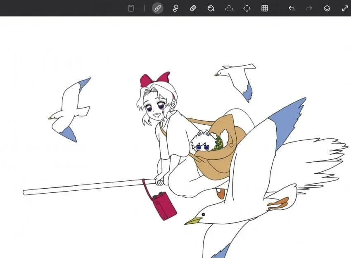Image resolution: width=351 pixels, height=258 pixels.
Task: Expand canvas to fullscreen
Action: click(x=345, y=8)
